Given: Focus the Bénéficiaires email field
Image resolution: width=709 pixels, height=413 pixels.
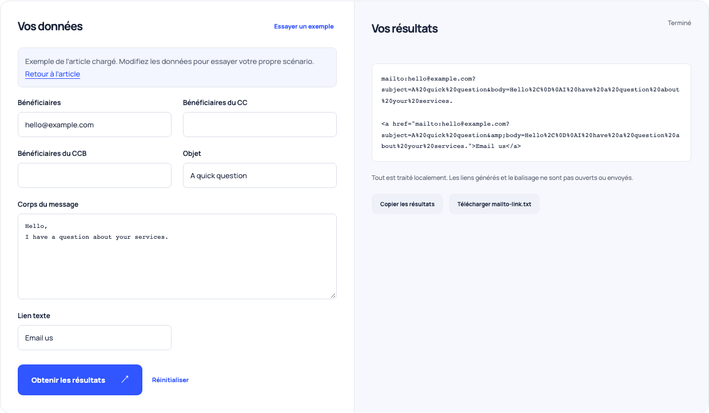Looking at the screenshot, I should click(x=94, y=125).
